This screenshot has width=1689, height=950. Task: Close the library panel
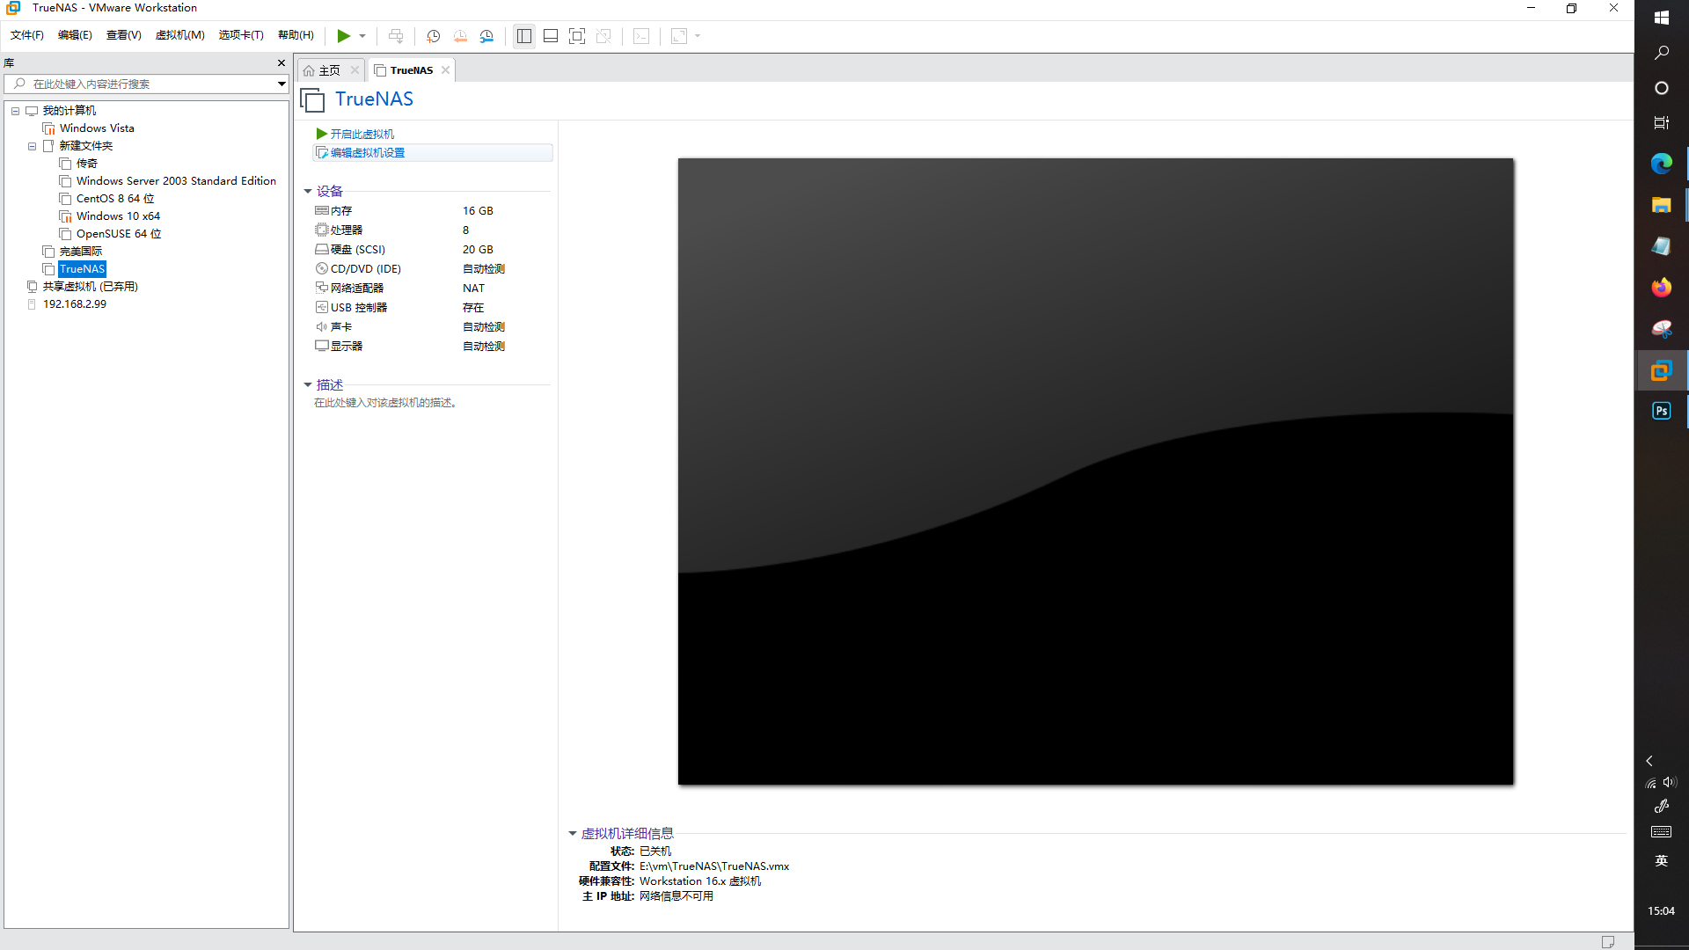(x=281, y=63)
